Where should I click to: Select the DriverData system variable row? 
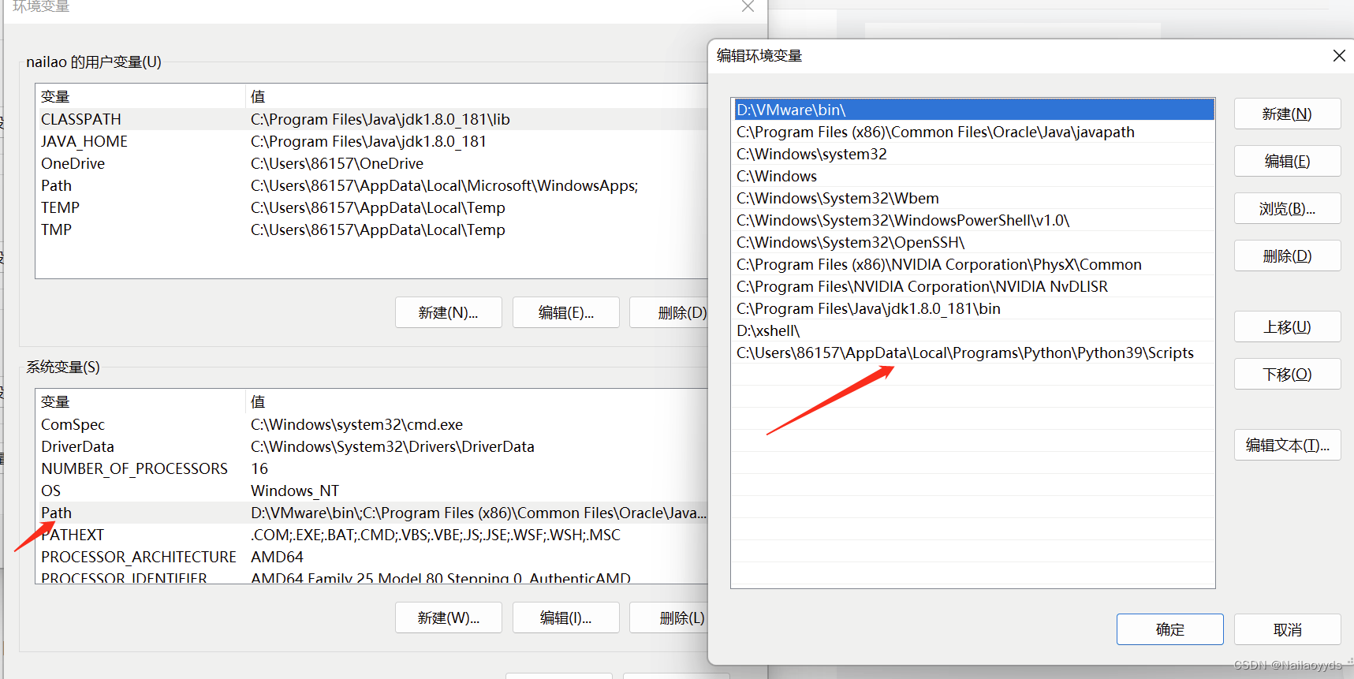[372, 446]
